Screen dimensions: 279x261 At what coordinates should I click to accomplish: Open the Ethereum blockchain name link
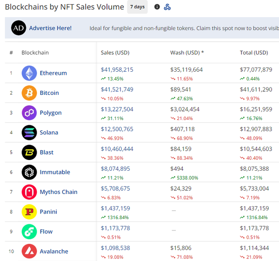(53, 73)
